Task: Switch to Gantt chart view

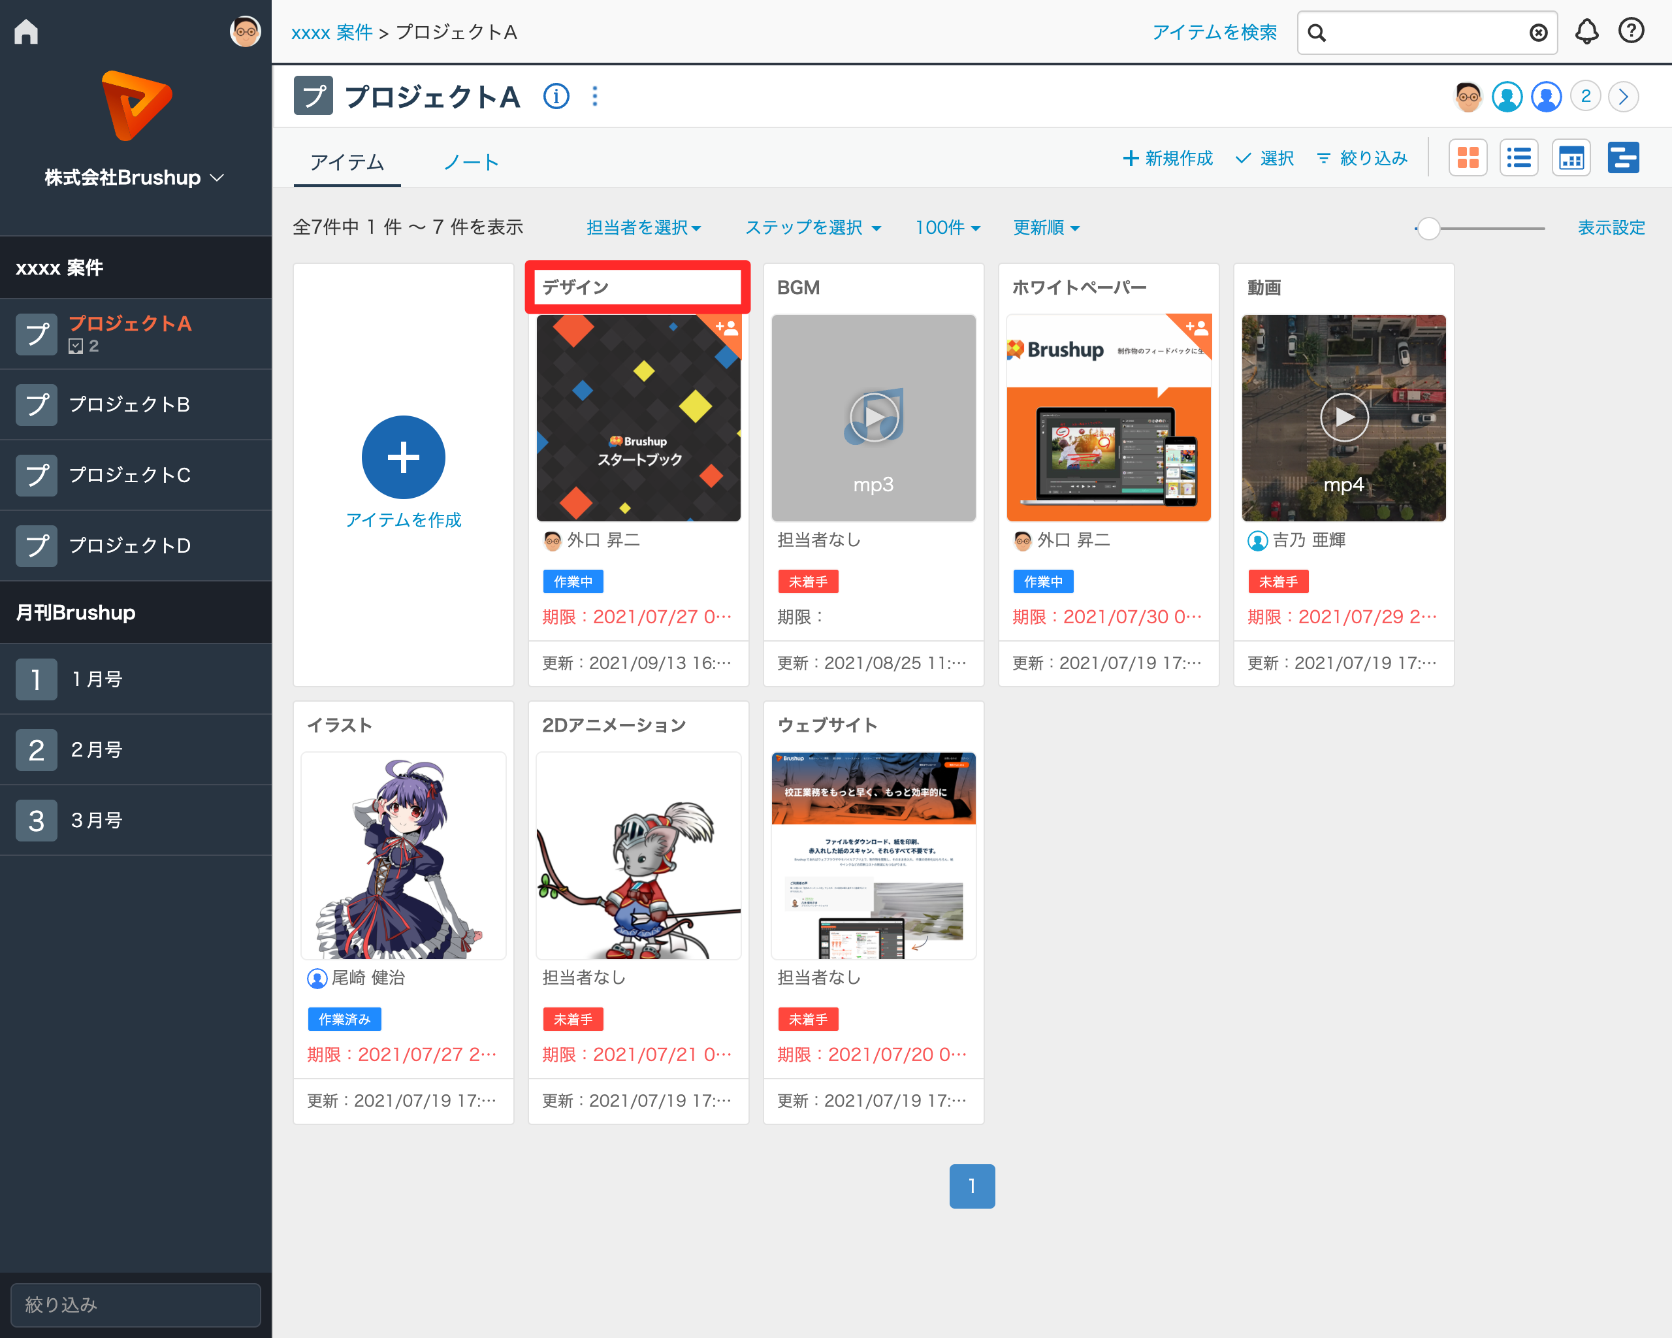Action: [1622, 159]
